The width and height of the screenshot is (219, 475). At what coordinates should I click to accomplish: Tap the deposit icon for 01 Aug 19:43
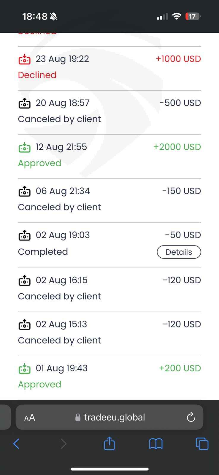24,368
